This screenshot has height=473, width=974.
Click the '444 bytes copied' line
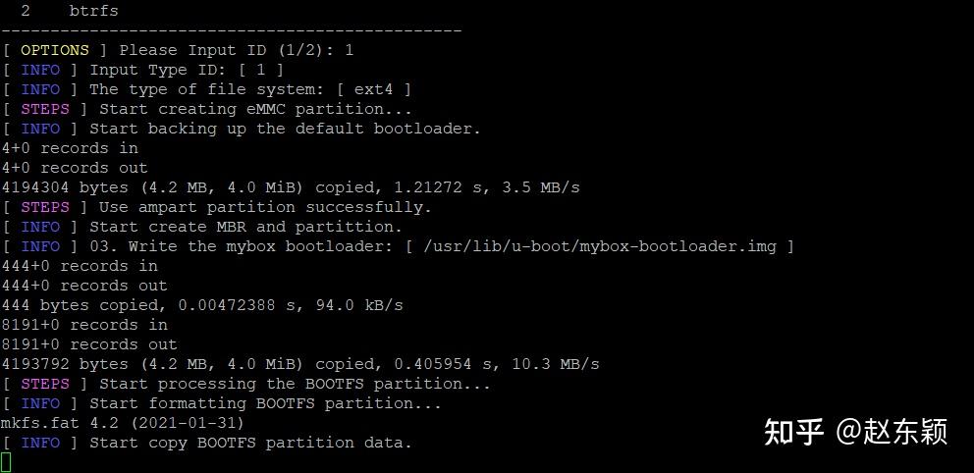click(202, 305)
